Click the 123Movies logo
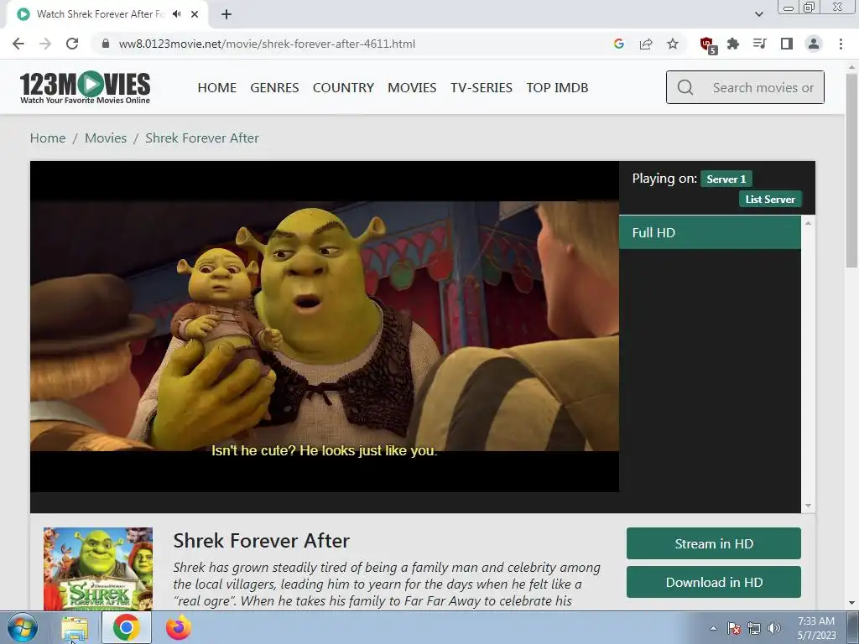859x644 pixels. click(x=85, y=87)
